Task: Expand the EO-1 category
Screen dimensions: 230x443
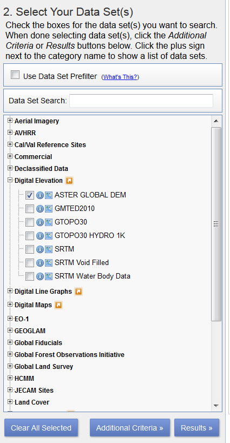Action: click(10, 319)
